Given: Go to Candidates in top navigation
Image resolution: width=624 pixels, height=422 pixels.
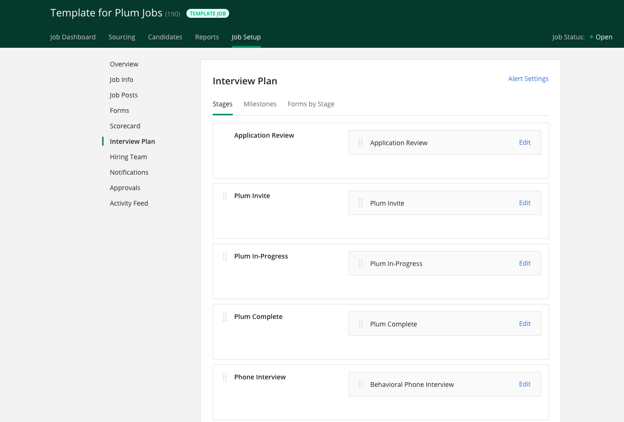Looking at the screenshot, I should 165,37.
